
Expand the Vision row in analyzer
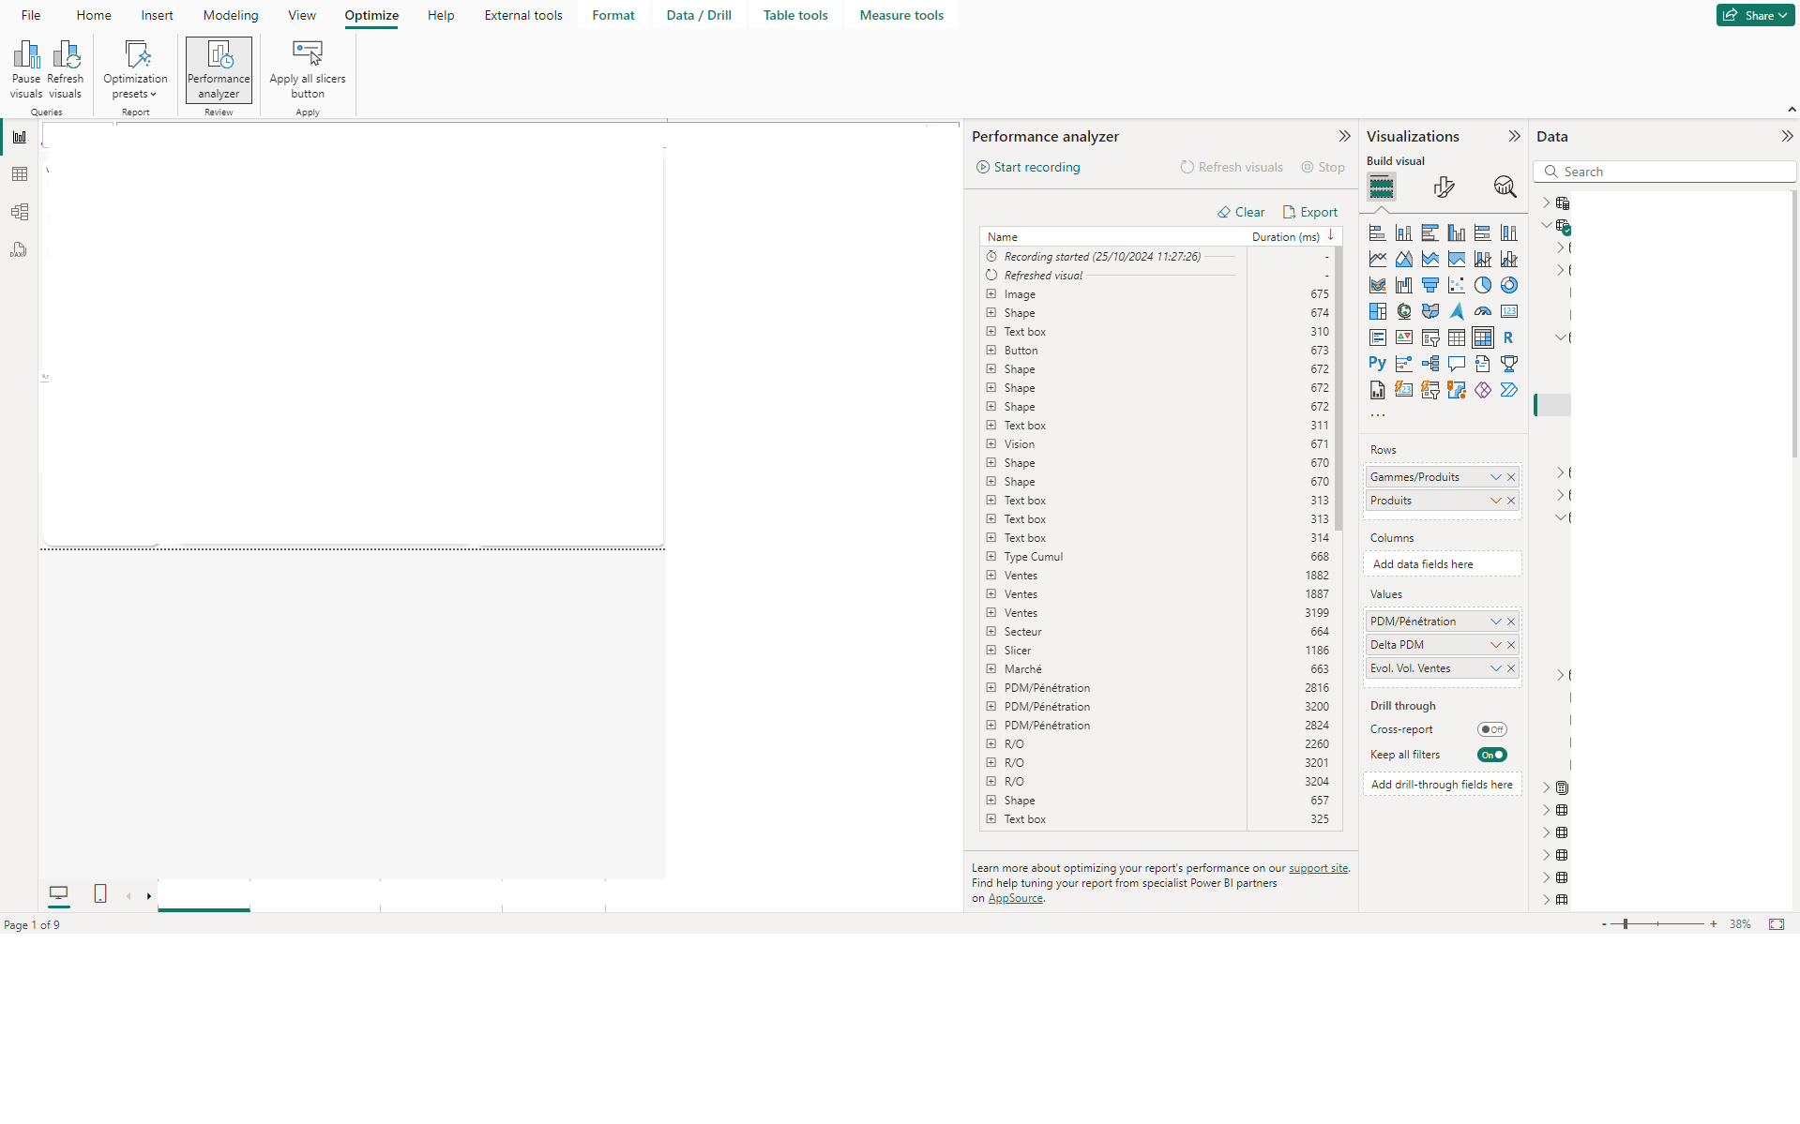(x=991, y=443)
